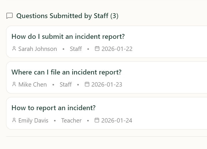Click the calendar icon beside 2026-01-23
Viewport: 207px width, 149px height.
[x=87, y=84]
